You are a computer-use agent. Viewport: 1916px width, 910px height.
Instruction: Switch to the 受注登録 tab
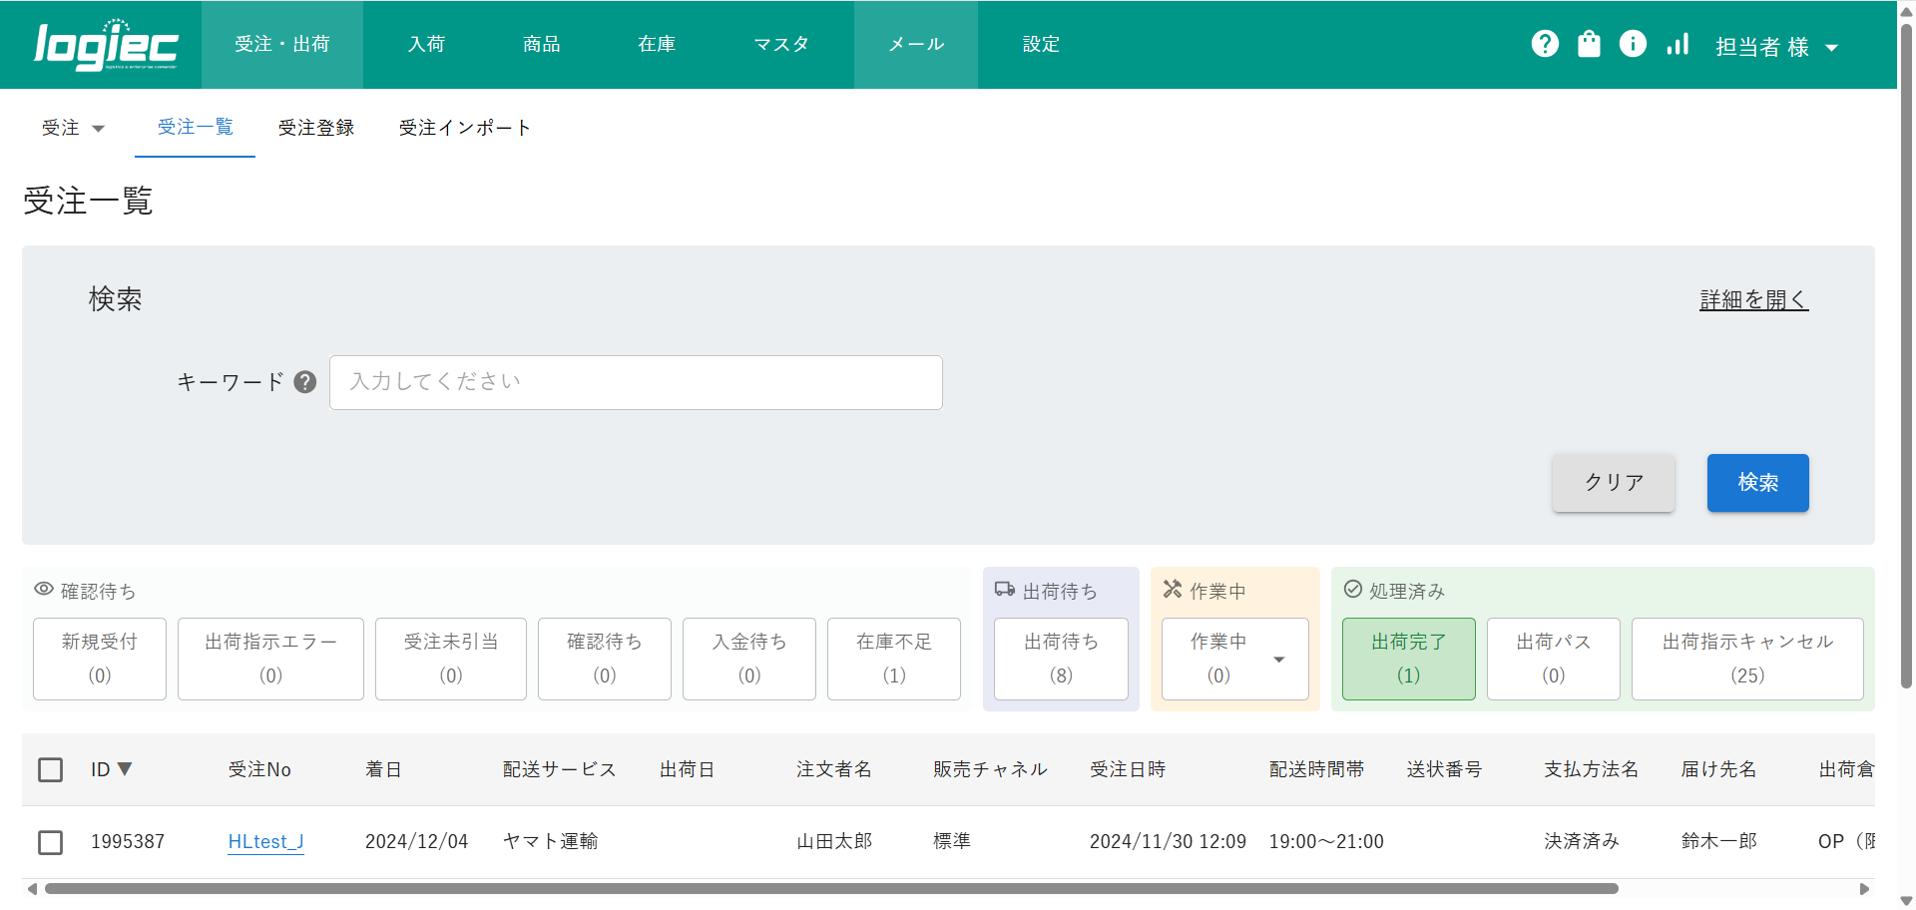316,128
